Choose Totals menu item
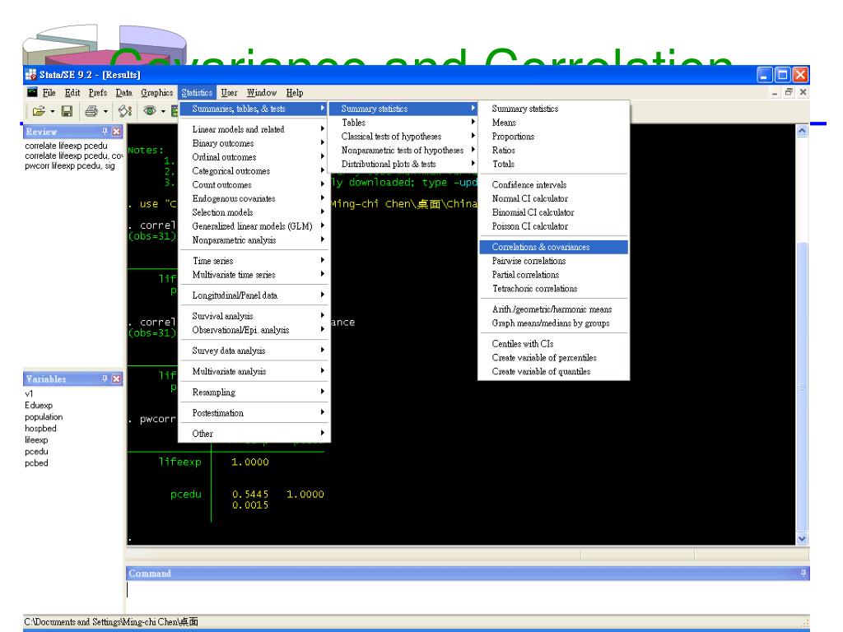 (553, 164)
